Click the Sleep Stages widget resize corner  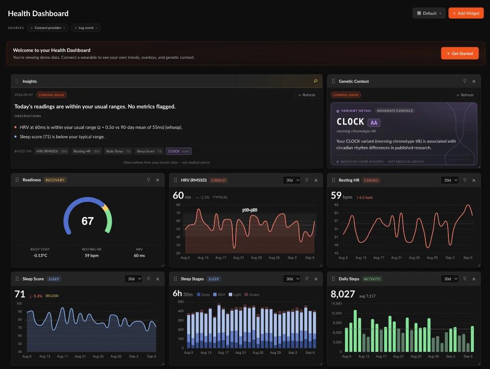321,364
